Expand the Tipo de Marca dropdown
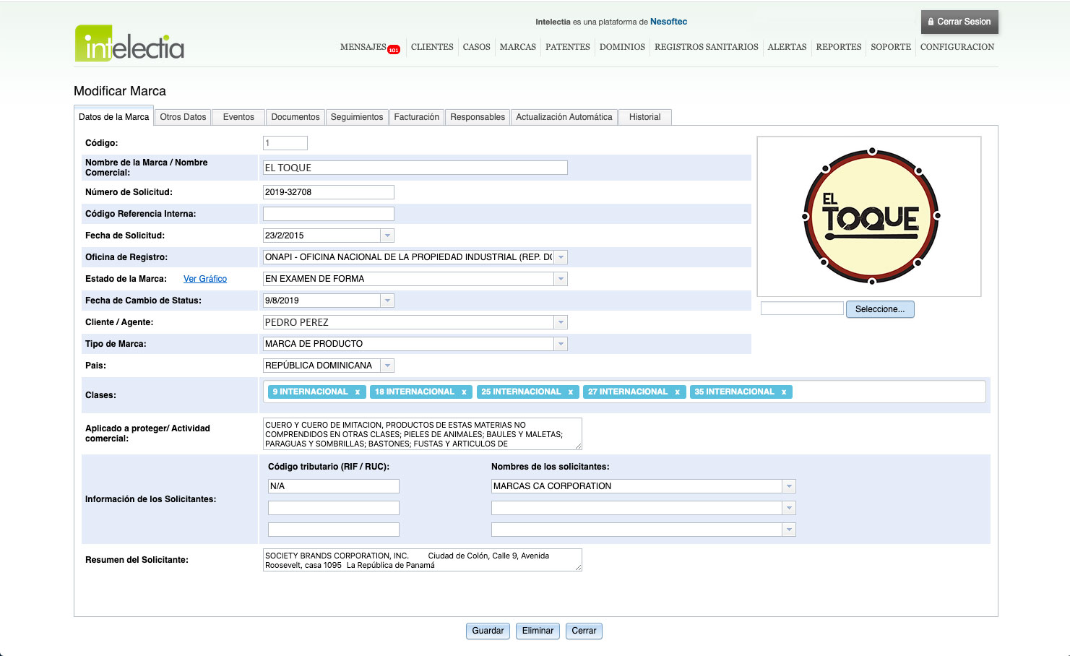 pyautogui.click(x=561, y=344)
